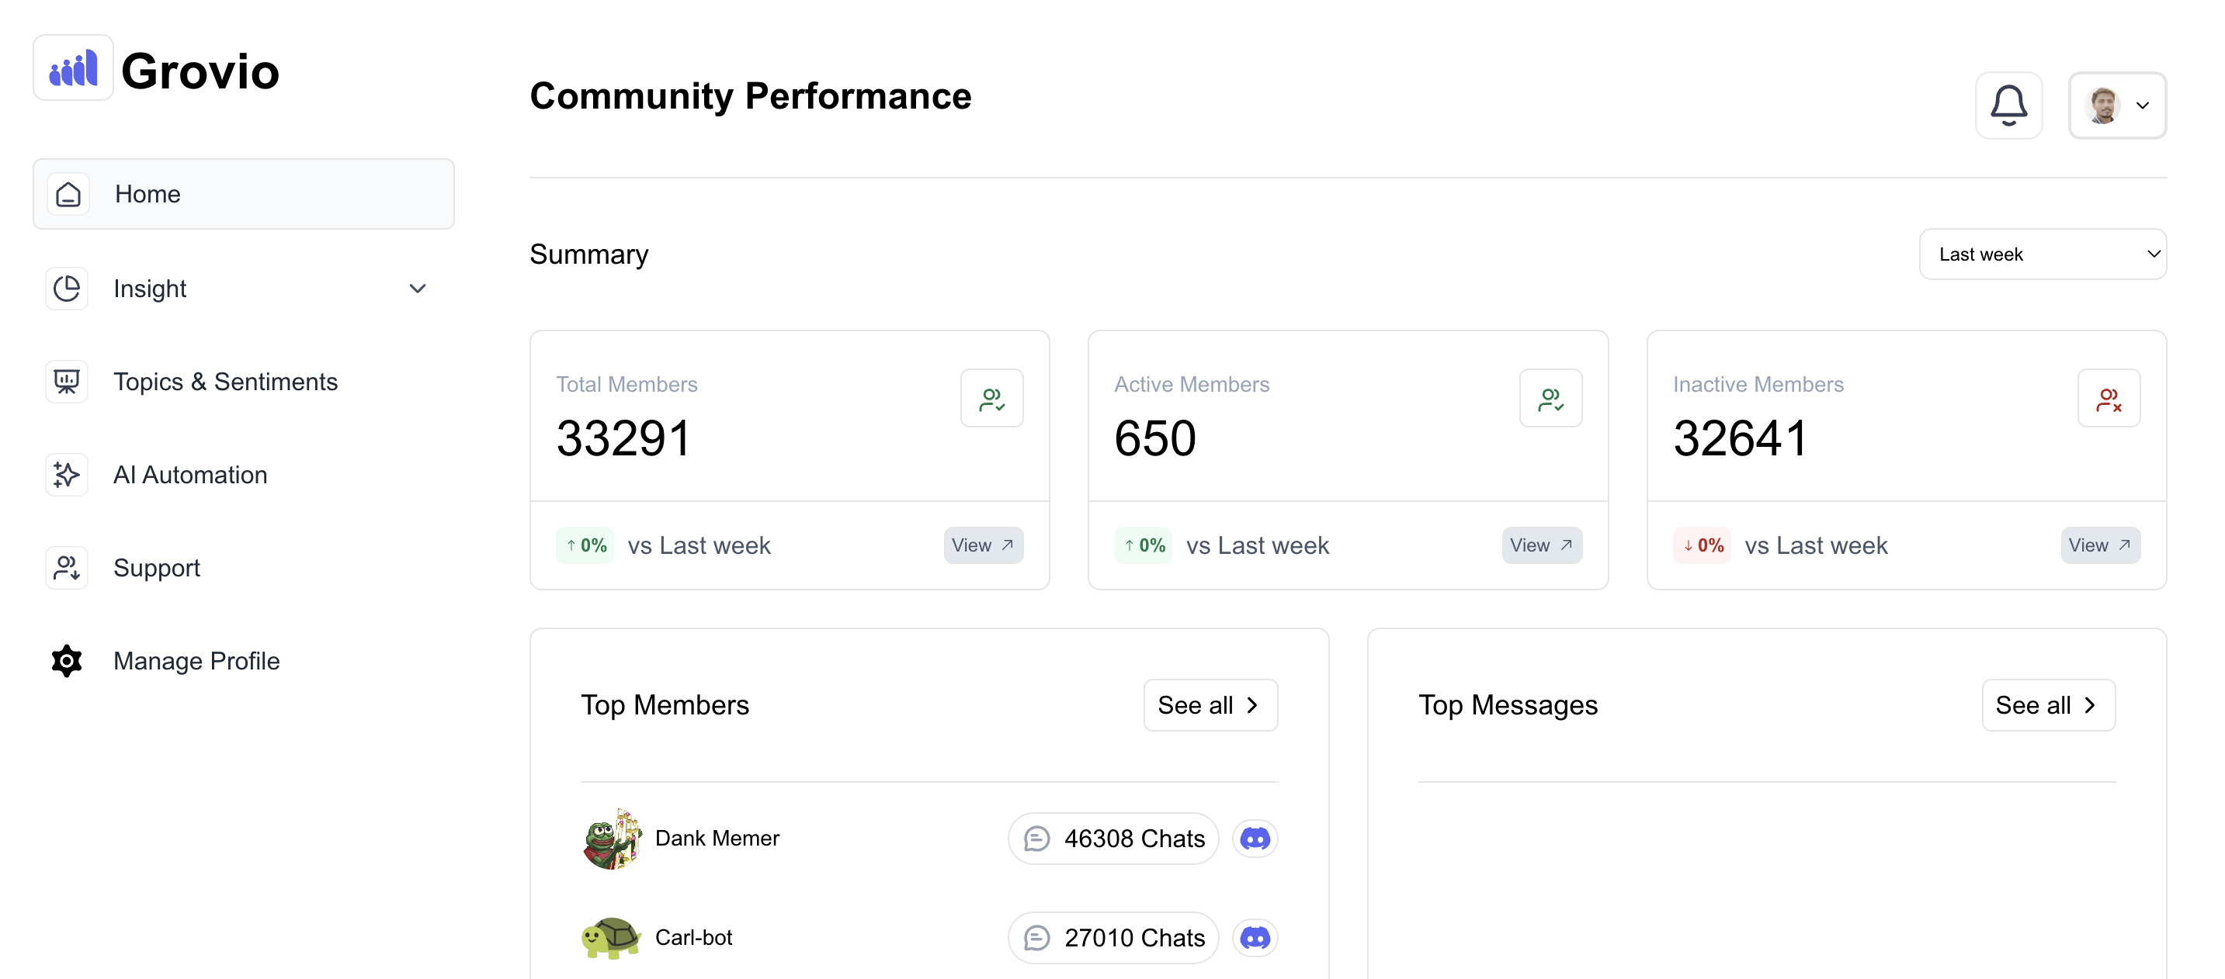Open the Last week period dropdown

pyautogui.click(x=2042, y=254)
